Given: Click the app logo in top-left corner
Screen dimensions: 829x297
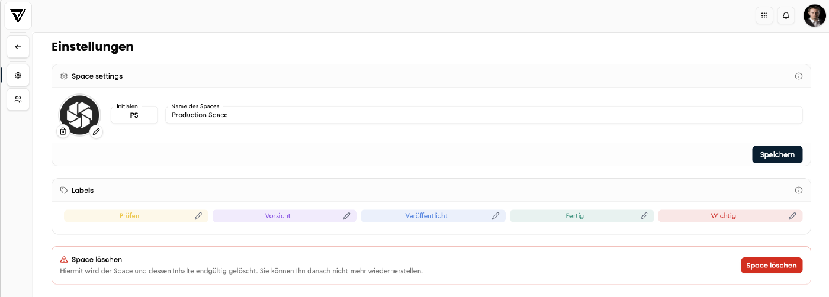Looking at the screenshot, I should coord(18,16).
